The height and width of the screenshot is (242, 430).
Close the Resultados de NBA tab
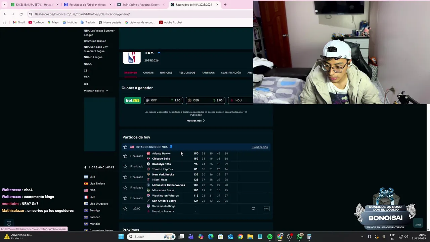(x=217, y=5)
